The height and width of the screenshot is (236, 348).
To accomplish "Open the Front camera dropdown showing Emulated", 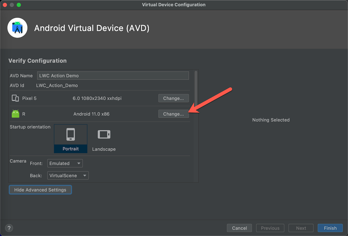I will coord(65,163).
